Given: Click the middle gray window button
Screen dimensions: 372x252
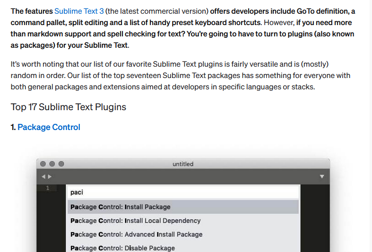Looking at the screenshot, I should (x=52, y=164).
